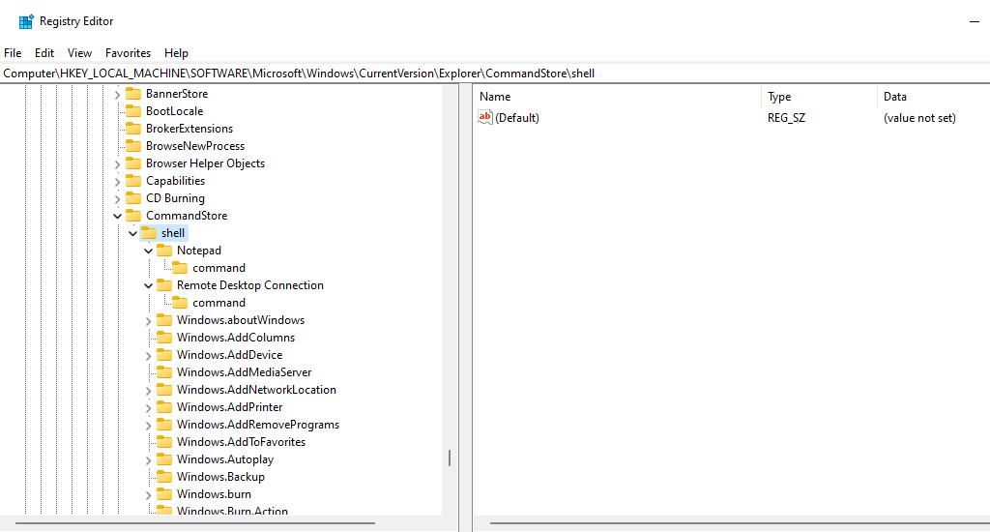Expand the Windows.Autoplay key

(148, 460)
